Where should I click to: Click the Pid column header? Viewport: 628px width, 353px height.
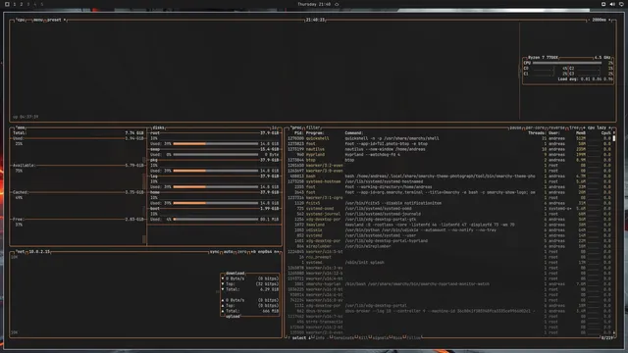click(298, 133)
